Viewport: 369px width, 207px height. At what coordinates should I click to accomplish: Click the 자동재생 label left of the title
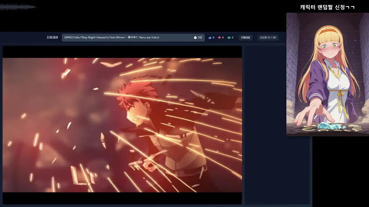click(52, 37)
